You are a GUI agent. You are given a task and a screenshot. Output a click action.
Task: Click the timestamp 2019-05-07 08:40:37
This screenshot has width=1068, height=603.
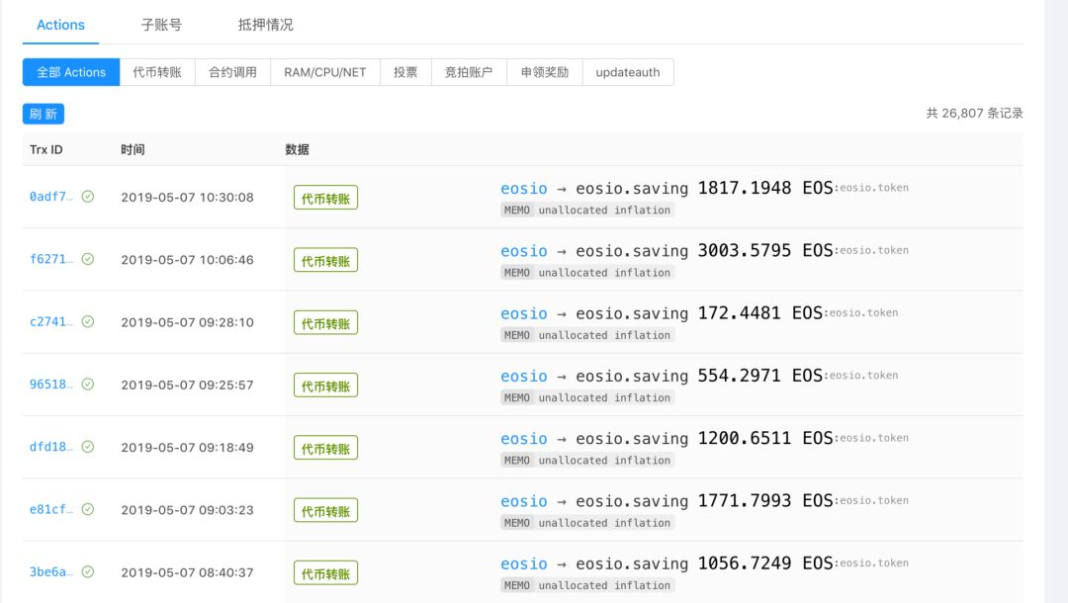pos(187,573)
